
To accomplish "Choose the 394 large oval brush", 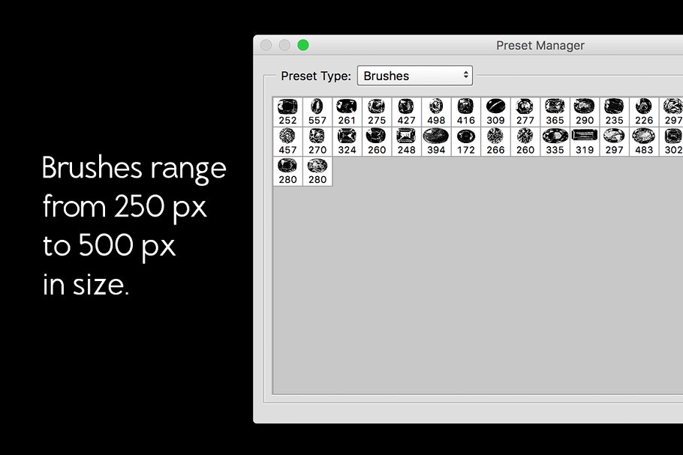I will [x=436, y=141].
